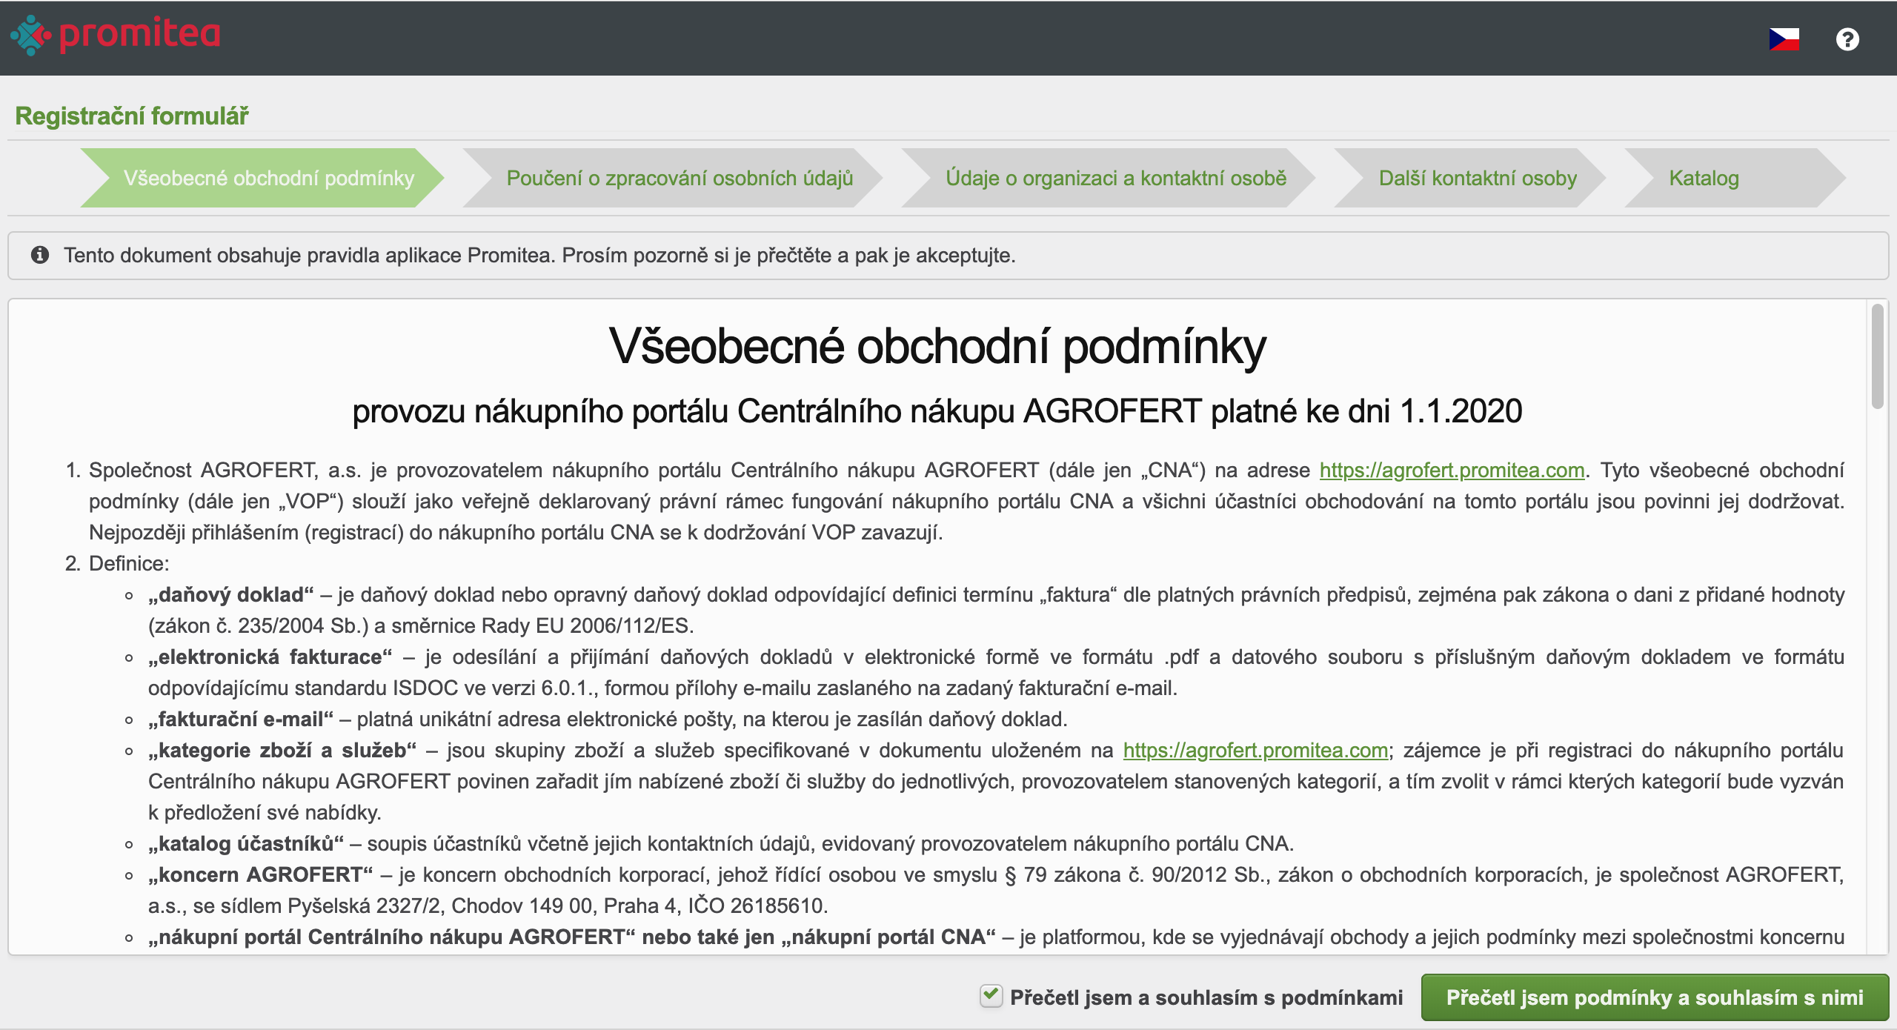Open the Katalog step
The image size is (1897, 1030).
click(1734, 178)
